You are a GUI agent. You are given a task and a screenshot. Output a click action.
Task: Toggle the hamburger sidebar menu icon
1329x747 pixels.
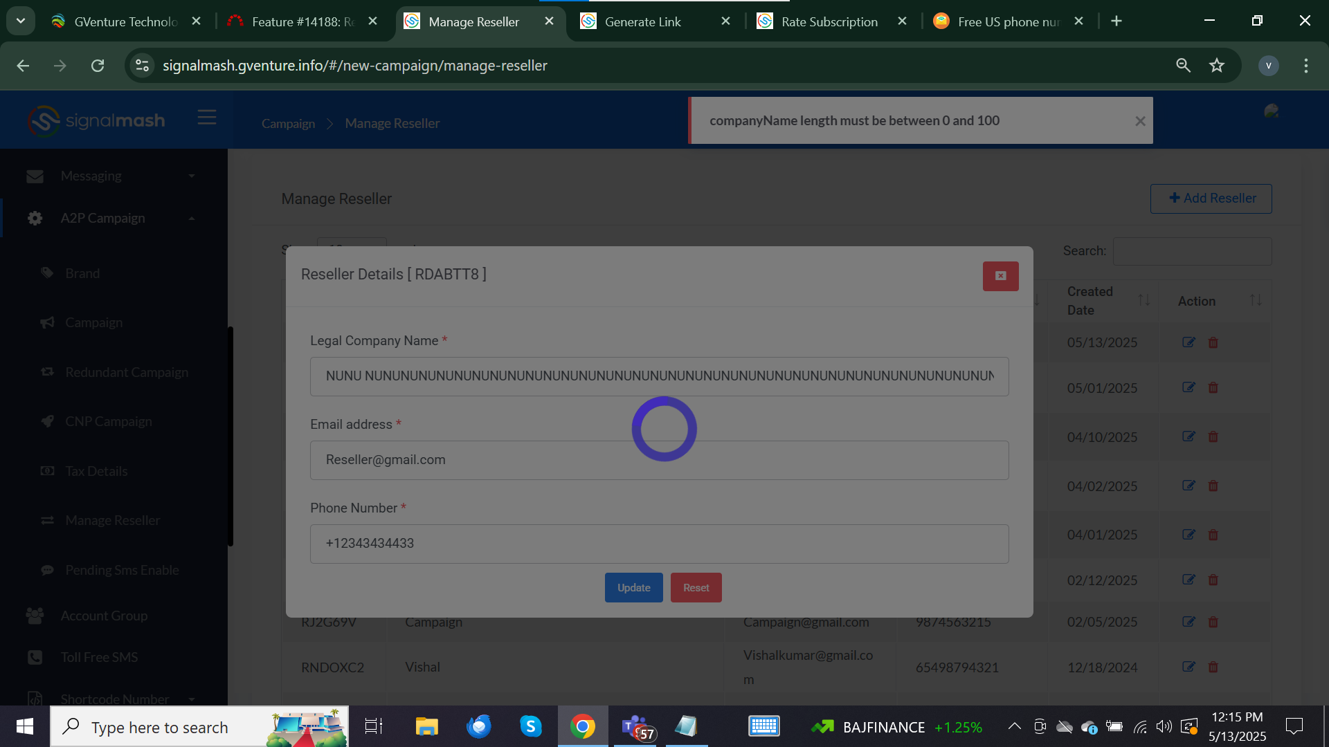click(x=207, y=118)
